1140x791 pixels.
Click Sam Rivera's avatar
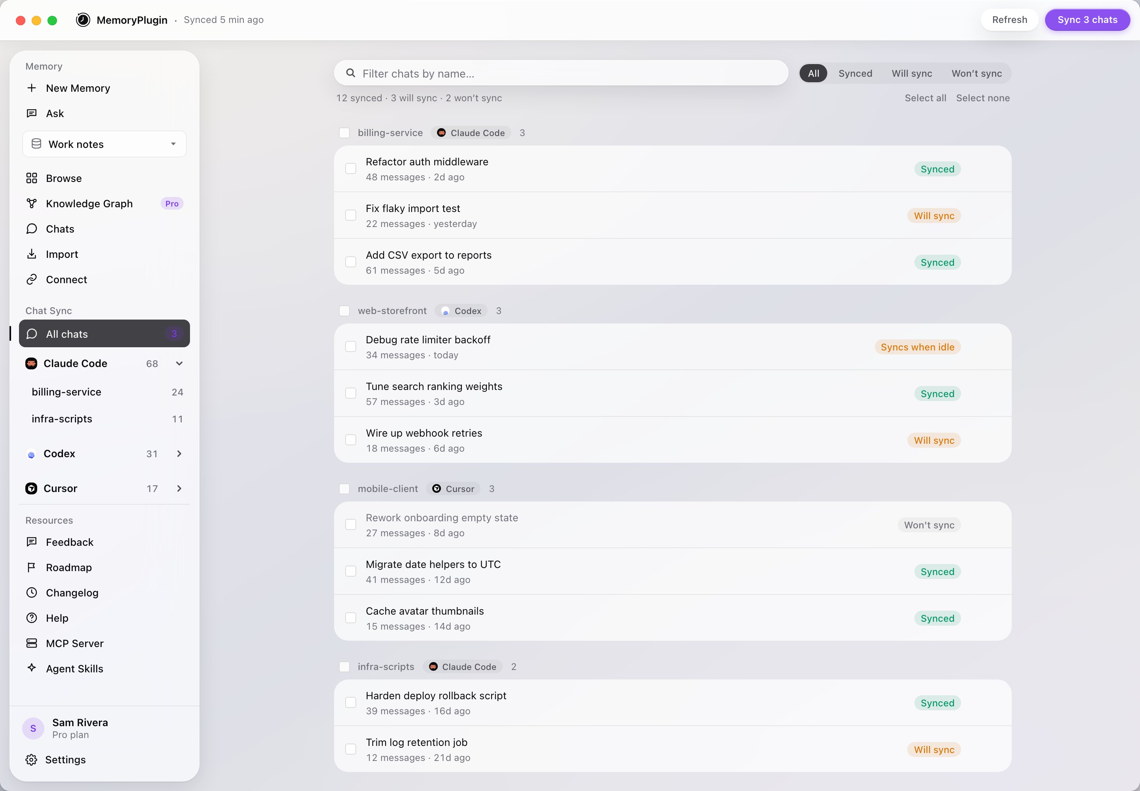pyautogui.click(x=33, y=728)
